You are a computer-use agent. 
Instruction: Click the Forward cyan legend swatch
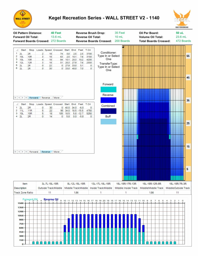pos(108,89)
